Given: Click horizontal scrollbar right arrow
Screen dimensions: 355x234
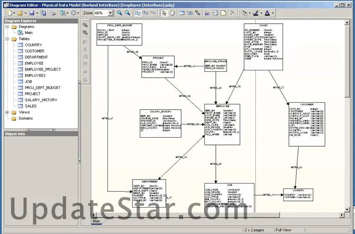Looking at the screenshot, I should [x=342, y=215].
